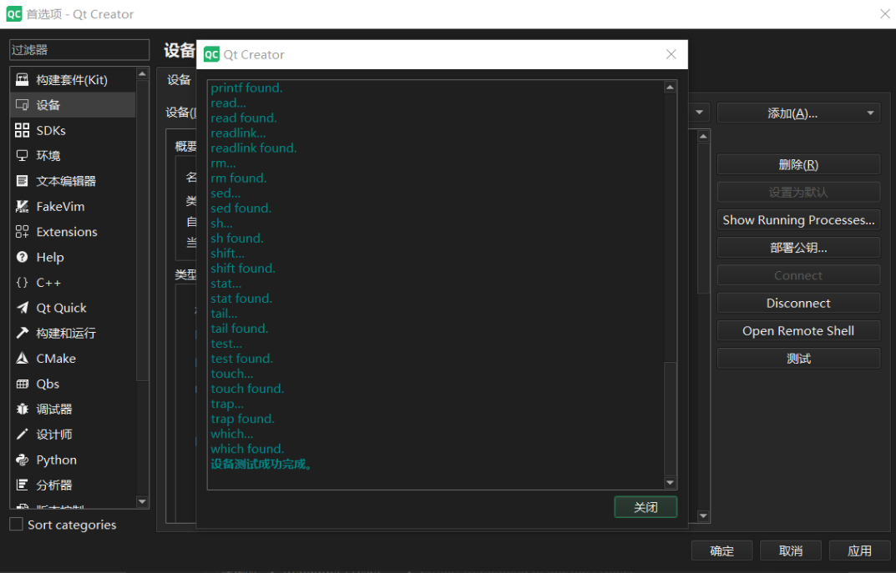Image resolution: width=896 pixels, height=573 pixels.
Task: Select Qt Quick in the category list
Action: [73, 309]
